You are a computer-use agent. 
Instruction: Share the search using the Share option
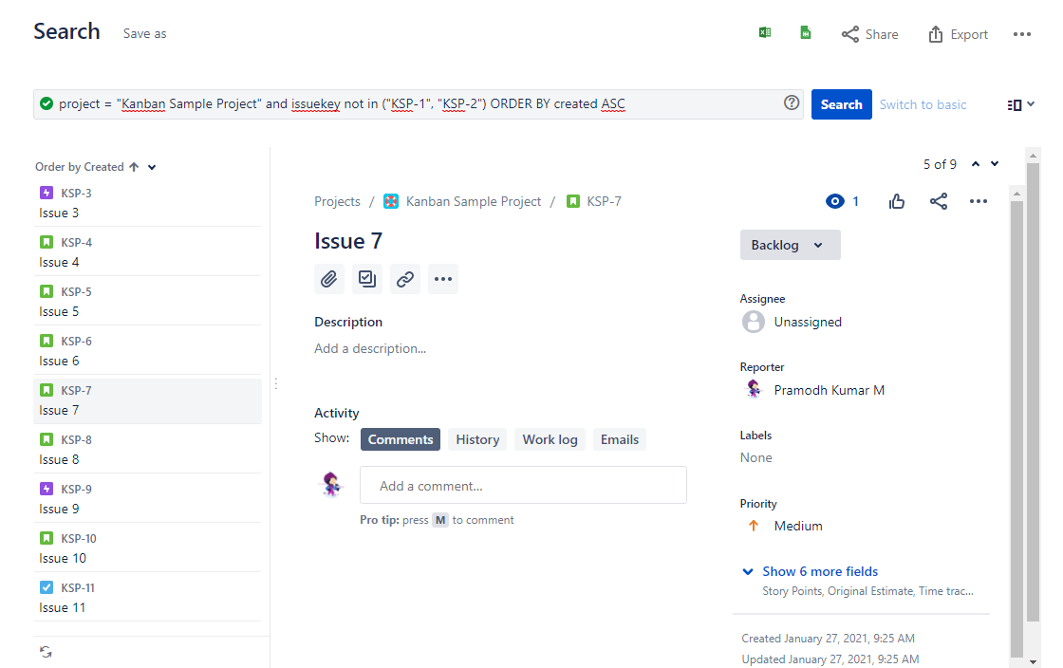click(x=869, y=34)
